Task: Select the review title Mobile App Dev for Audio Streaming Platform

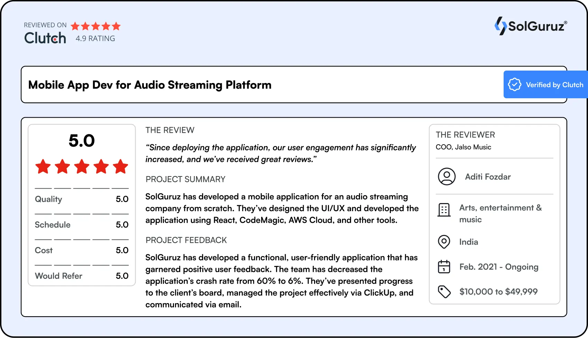Action: (150, 85)
